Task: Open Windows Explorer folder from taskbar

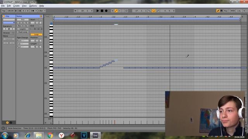Action: coord(39,136)
